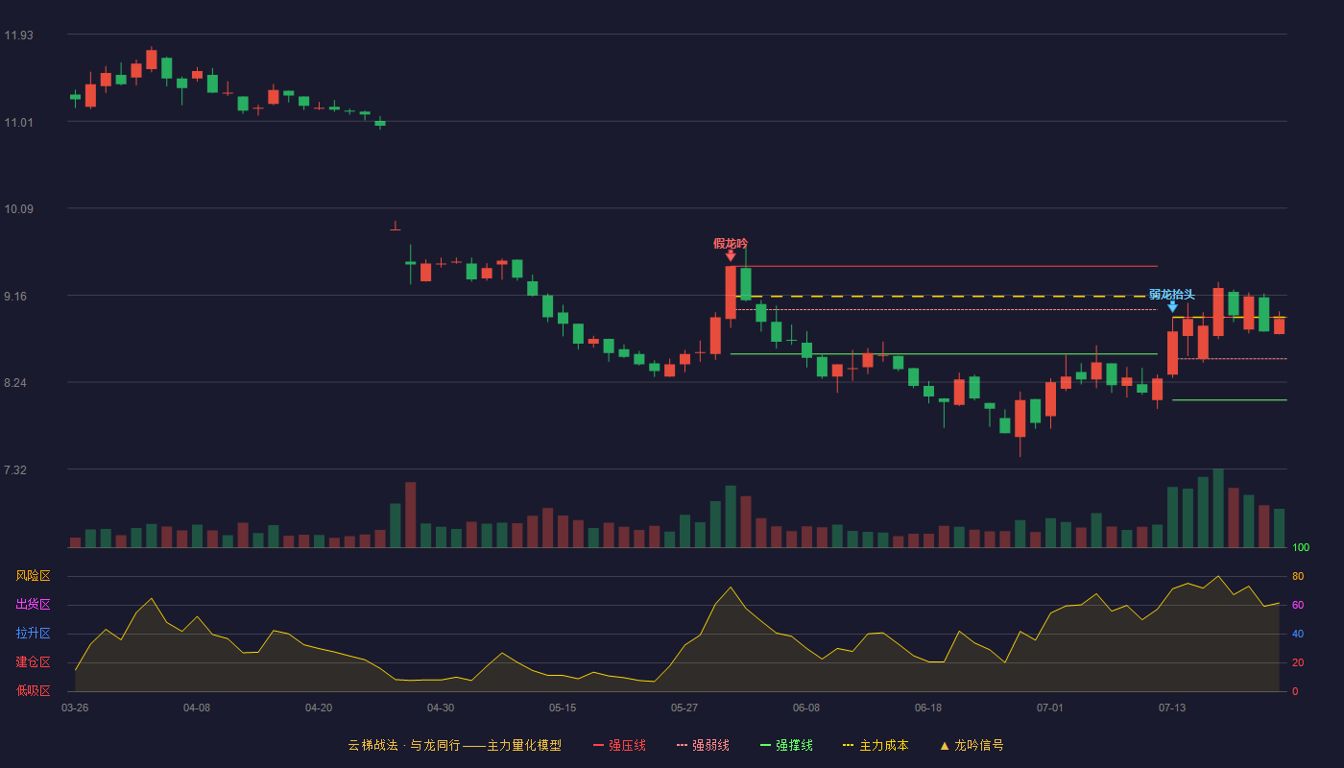Click the 05-15 date label
Image resolution: width=1344 pixels, height=768 pixels.
563,708
